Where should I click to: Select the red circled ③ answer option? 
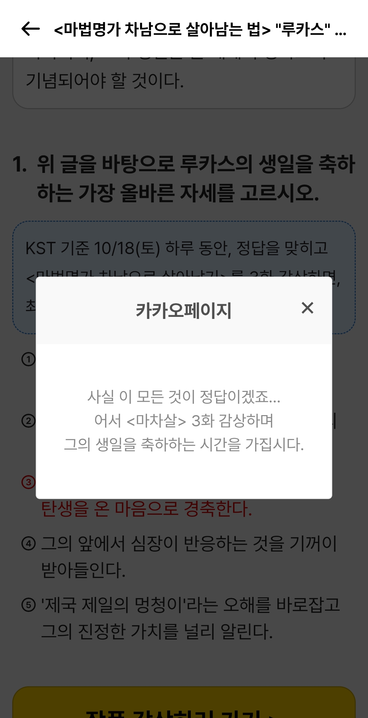pos(29,482)
